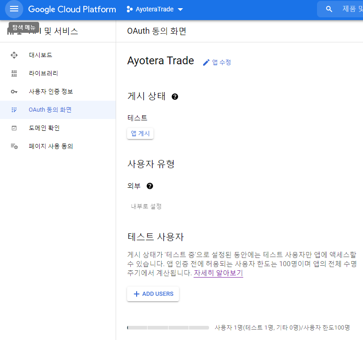Click the API 및 서비스 section title
Viewport: 363px width, 340px height.
coord(53,31)
